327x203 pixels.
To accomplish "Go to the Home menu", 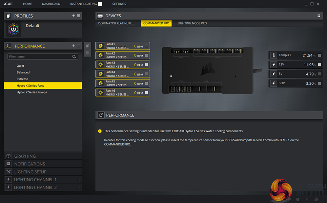I will tap(27, 4).
